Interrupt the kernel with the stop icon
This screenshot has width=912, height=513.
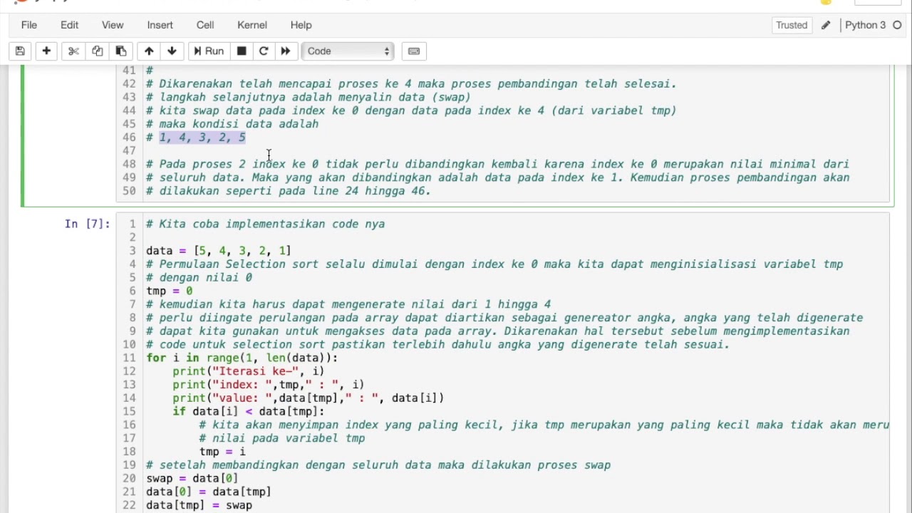coord(242,51)
